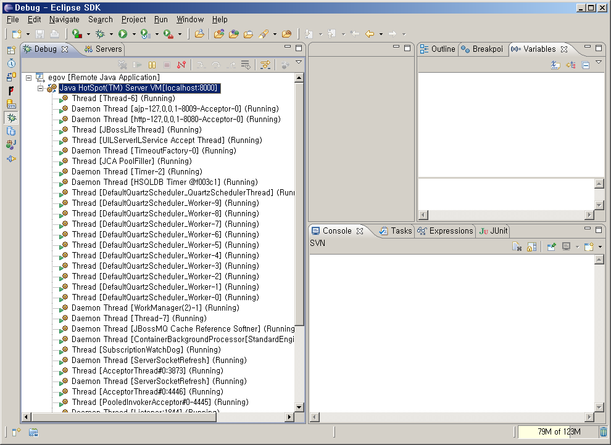This screenshot has height=445, width=611.
Task: Click the Debug view vertical scrollbar down arrow
Action: tap(299, 407)
